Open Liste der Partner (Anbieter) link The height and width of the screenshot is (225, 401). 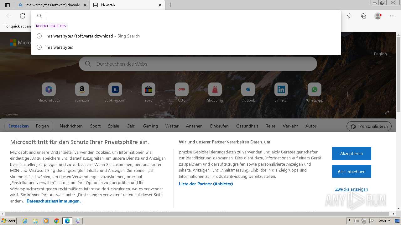(x=206, y=184)
